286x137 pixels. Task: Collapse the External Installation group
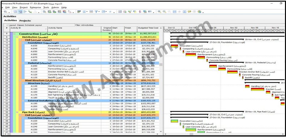pos(23,101)
